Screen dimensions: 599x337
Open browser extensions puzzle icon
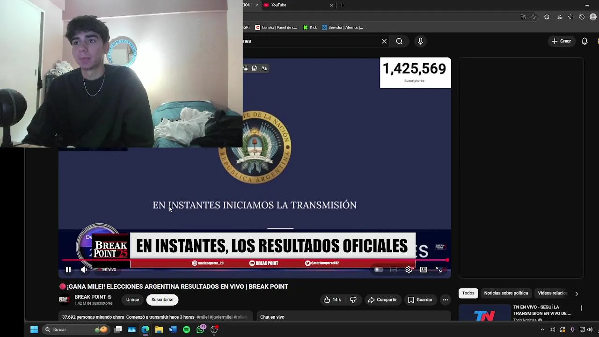click(x=547, y=17)
